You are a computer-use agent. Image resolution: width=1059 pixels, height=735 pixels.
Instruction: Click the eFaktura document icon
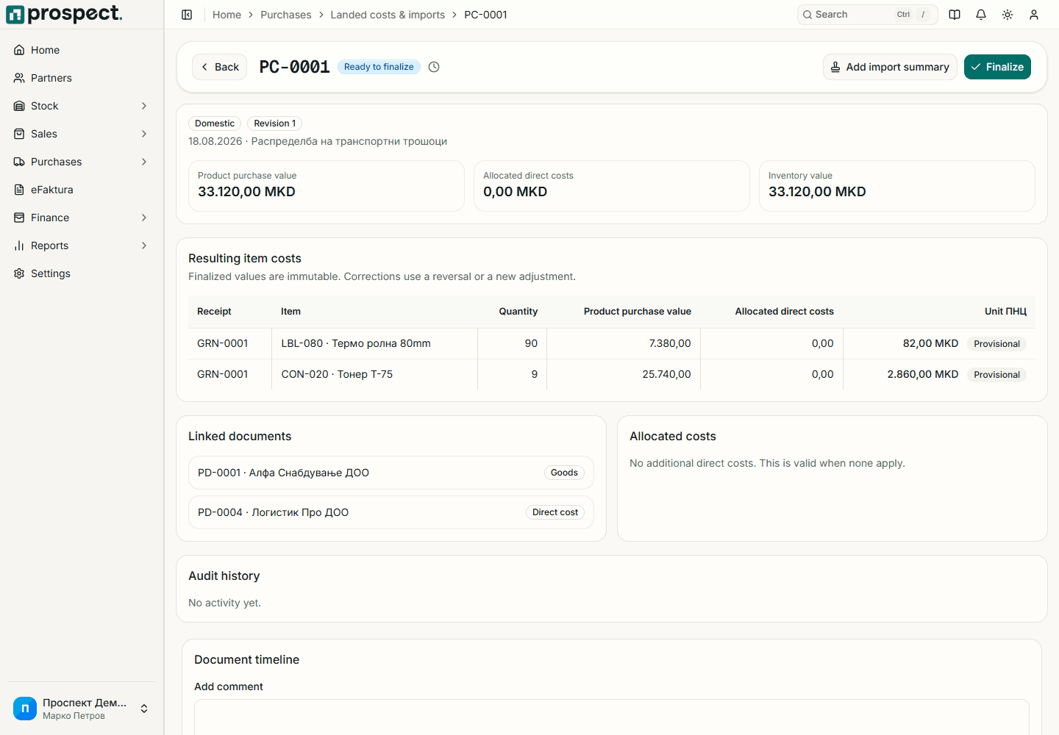tap(19, 190)
